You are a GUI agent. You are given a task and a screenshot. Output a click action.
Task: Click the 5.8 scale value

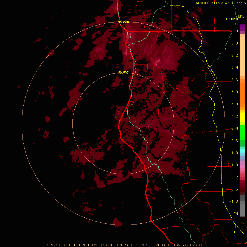click(235, 92)
